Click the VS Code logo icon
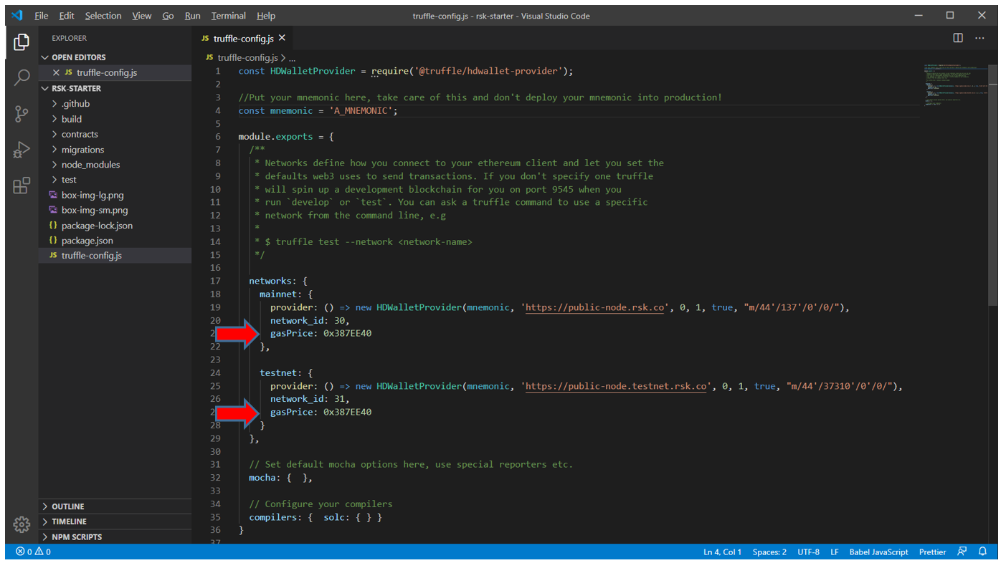The image size is (1006, 563). pos(17,16)
